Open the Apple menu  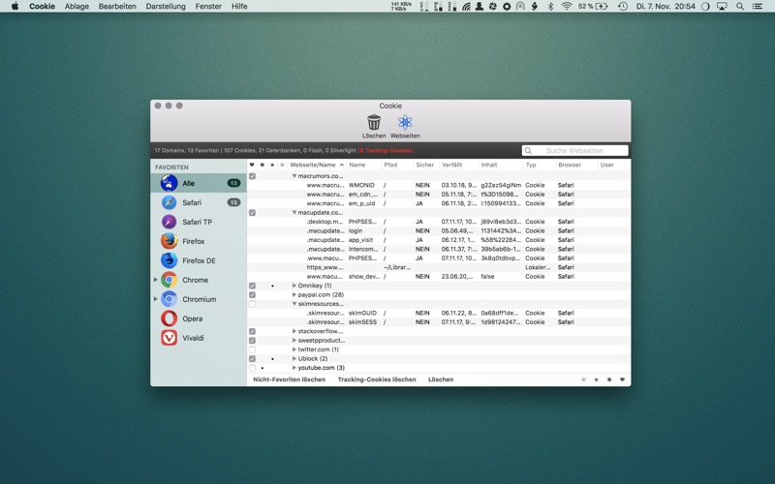tap(15, 6)
